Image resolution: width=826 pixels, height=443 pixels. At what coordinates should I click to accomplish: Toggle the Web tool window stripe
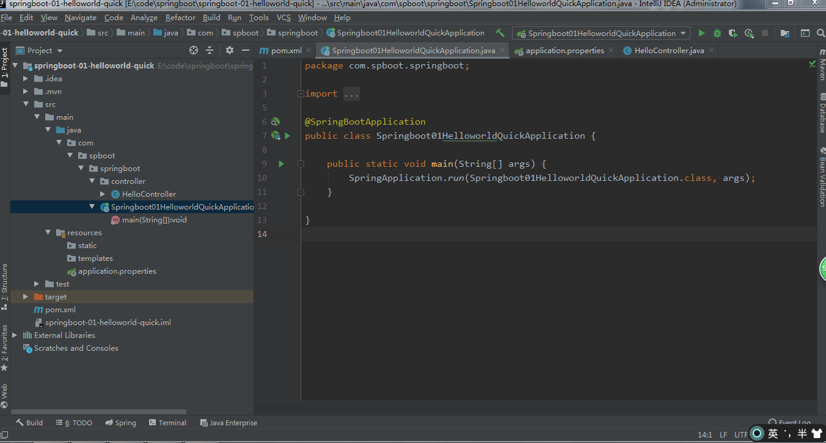point(4,396)
